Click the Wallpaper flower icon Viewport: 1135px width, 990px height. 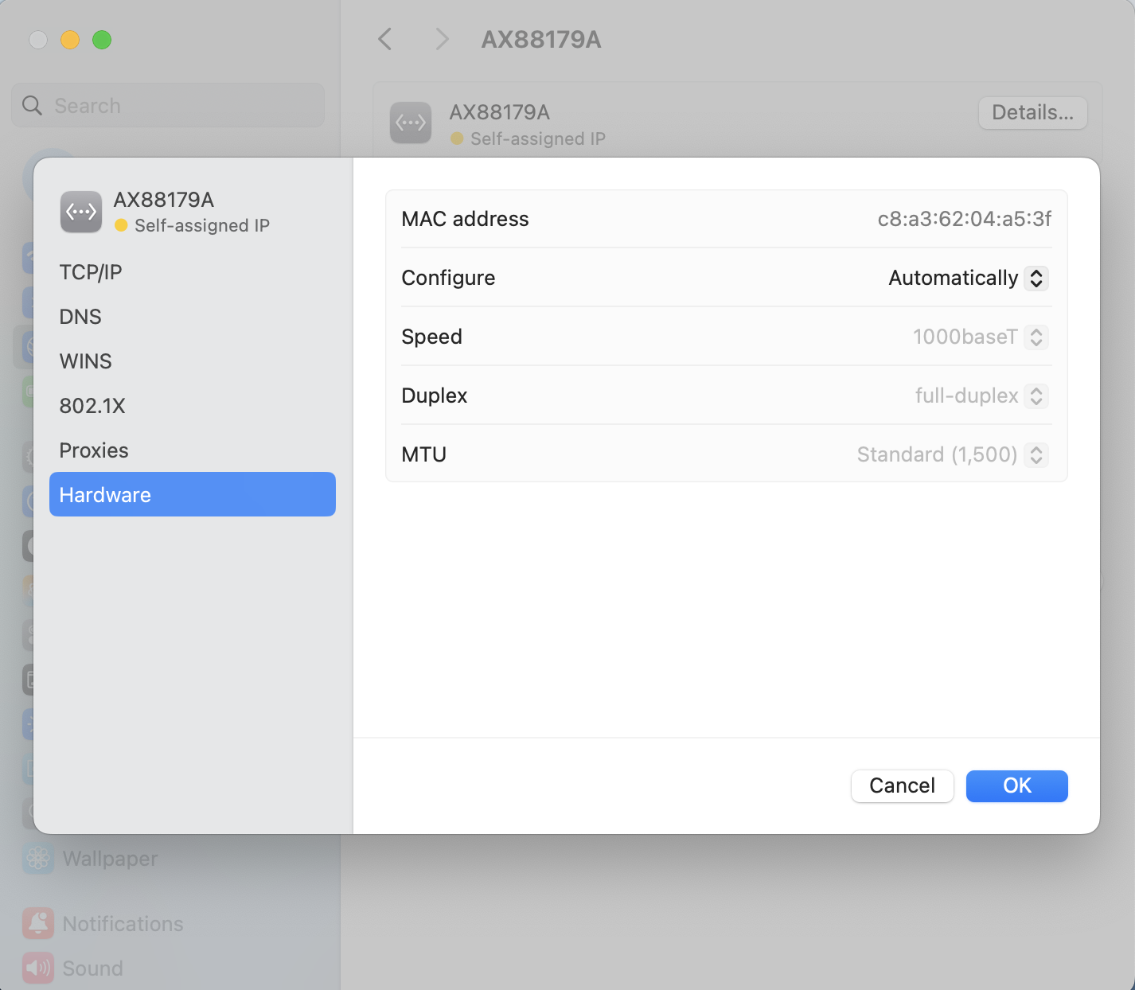[x=38, y=858]
